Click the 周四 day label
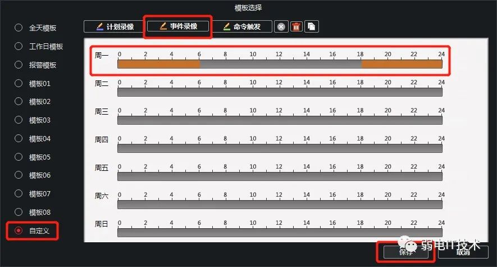This screenshot has height=267, width=497. click(102, 139)
